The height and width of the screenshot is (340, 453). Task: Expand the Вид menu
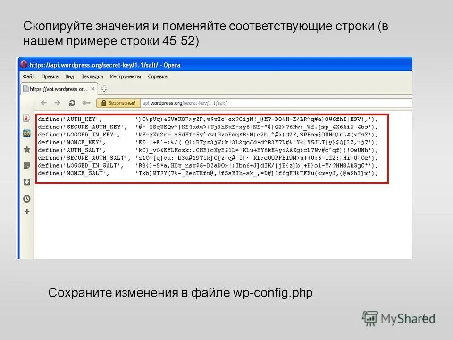click(x=69, y=76)
